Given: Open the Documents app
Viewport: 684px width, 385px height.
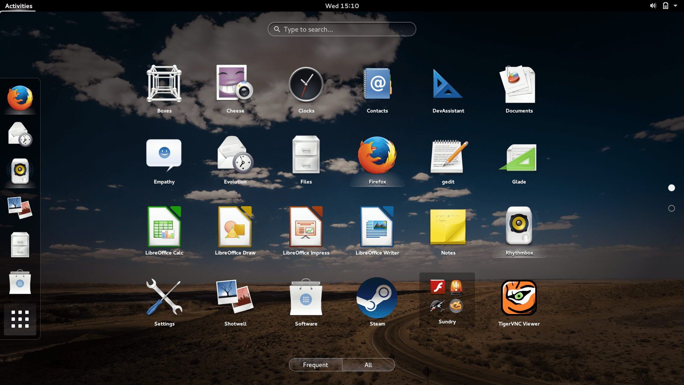Looking at the screenshot, I should [x=519, y=89].
